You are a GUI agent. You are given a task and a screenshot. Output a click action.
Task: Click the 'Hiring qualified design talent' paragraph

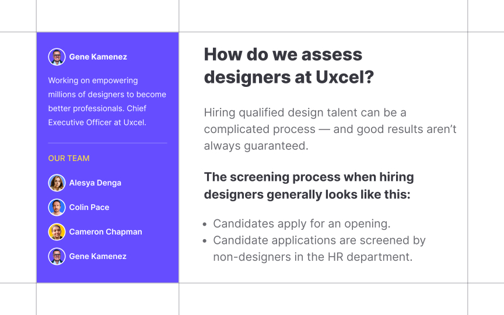pyautogui.click(x=330, y=129)
